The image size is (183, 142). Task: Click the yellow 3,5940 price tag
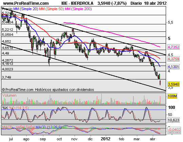[x=174, y=84]
